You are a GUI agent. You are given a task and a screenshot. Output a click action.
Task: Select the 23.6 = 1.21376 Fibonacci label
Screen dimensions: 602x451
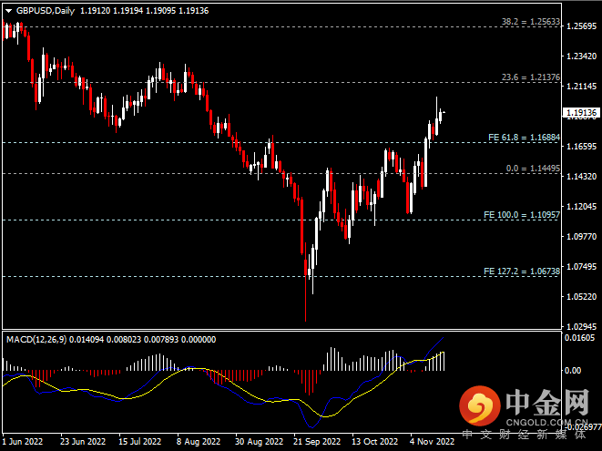click(531, 77)
